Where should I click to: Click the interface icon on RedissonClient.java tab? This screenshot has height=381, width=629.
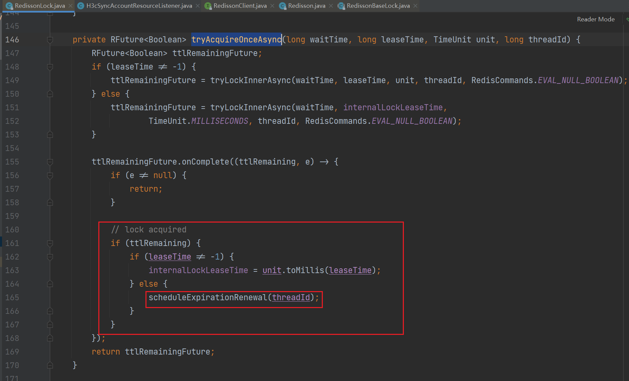[208, 6]
